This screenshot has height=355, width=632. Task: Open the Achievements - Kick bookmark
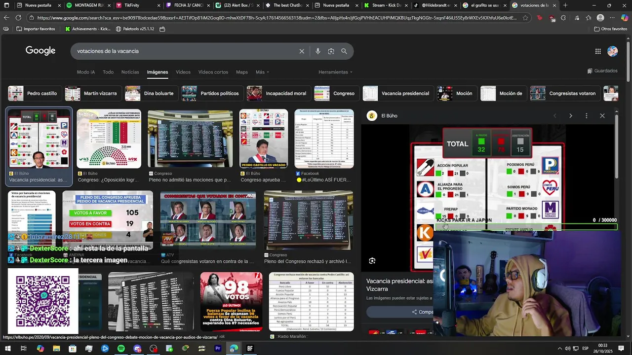pyautogui.click(x=88, y=29)
